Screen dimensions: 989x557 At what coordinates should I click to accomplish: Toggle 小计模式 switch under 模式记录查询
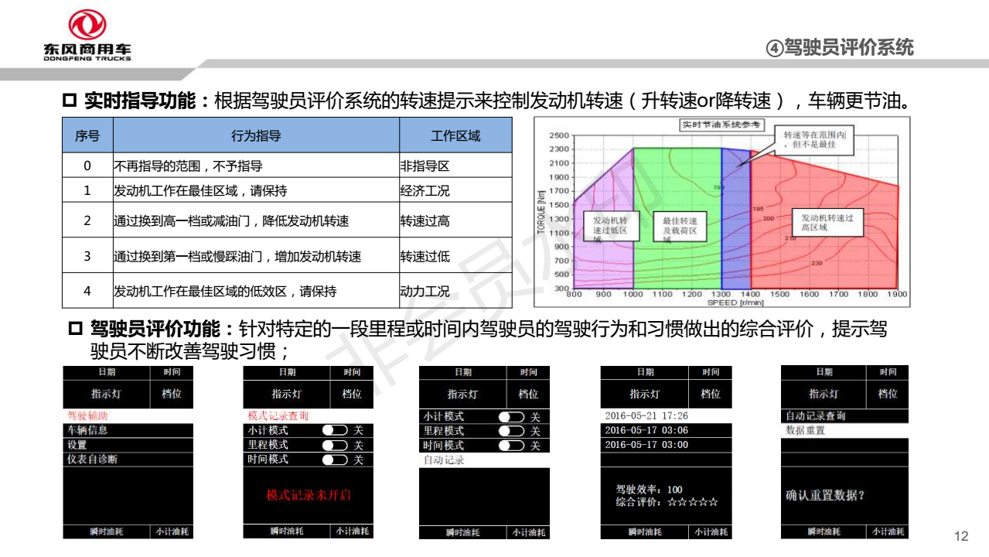click(x=334, y=430)
